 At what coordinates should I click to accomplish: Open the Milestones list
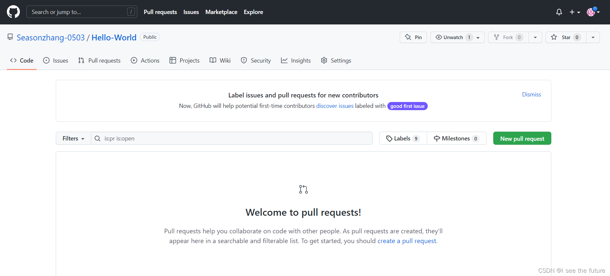coord(457,138)
